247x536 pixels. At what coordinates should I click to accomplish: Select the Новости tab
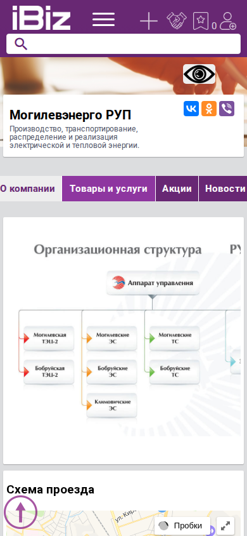pyautogui.click(x=223, y=189)
